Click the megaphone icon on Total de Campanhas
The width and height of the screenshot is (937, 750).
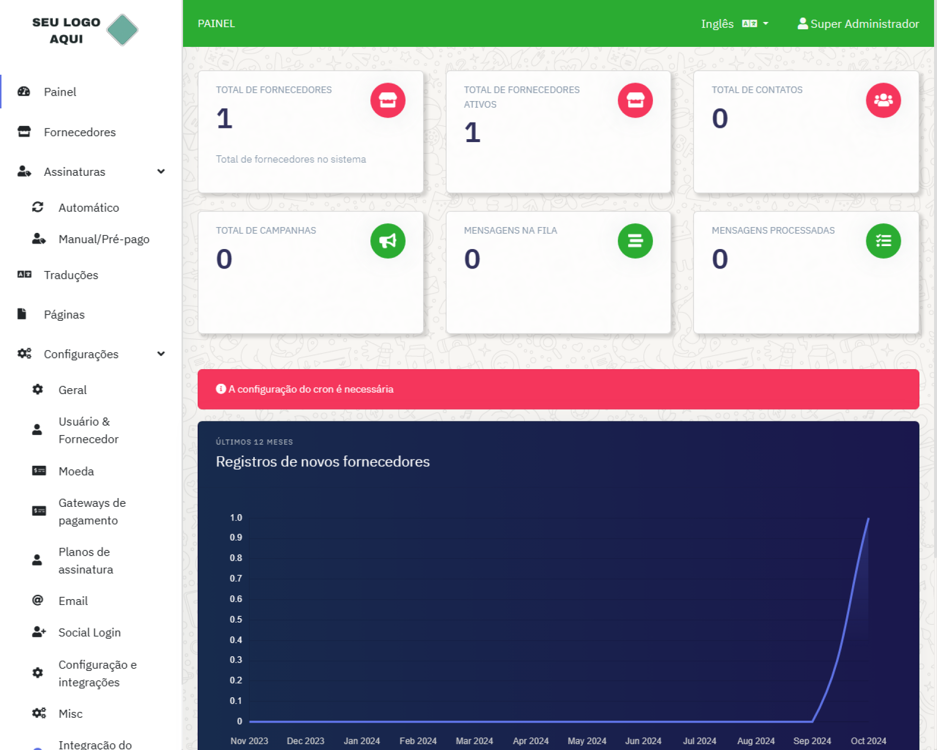point(387,241)
